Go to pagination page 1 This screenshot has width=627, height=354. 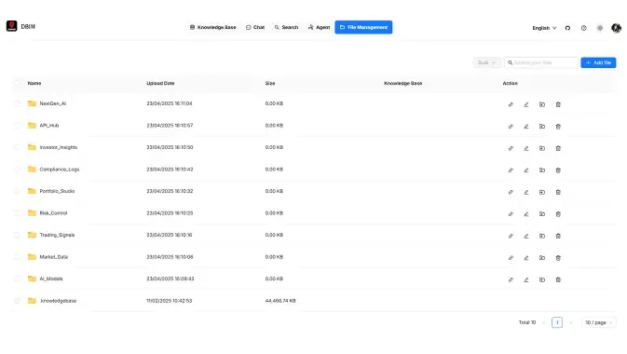coord(557,322)
